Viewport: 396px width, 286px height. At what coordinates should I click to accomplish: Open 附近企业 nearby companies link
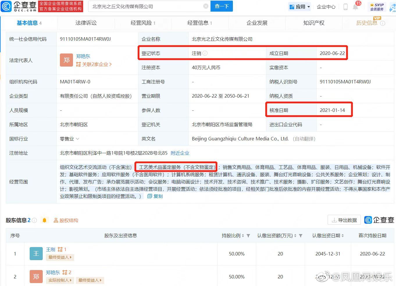click(180, 153)
